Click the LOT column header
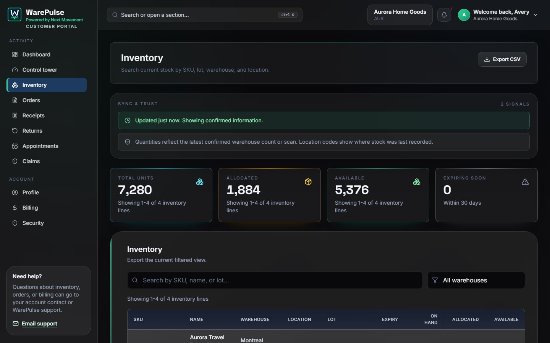 click(332, 319)
